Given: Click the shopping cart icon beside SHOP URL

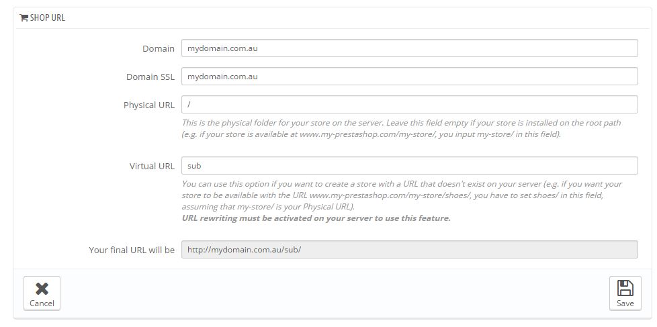Looking at the screenshot, I should tap(24, 18).
